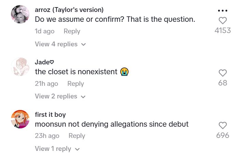Expand View 4 replies on arroz's comment

click(x=60, y=44)
